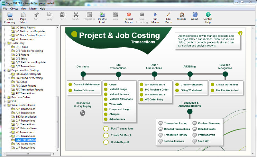Select O/E Statistics and Inquiries folder
Viewport: 257px width, 157px height.
point(31,63)
